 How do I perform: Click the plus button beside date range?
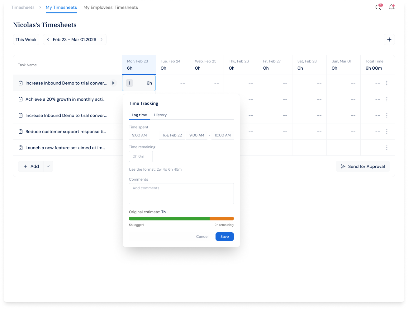(x=389, y=39)
